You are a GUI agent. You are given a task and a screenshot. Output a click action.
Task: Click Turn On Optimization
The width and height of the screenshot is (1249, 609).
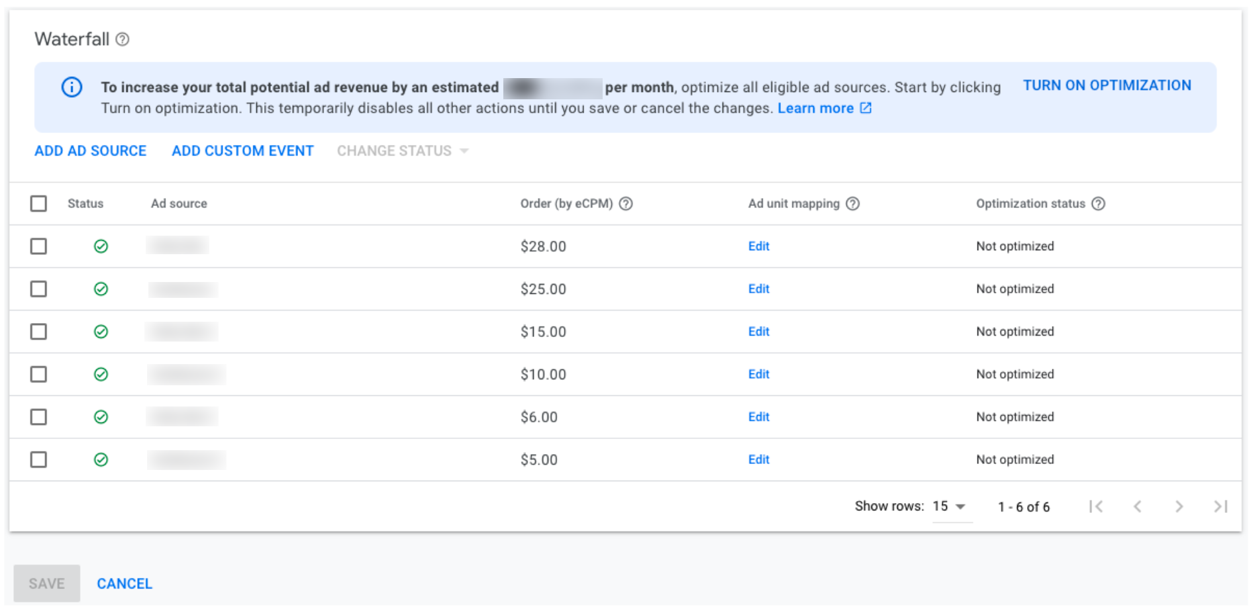[1107, 86]
